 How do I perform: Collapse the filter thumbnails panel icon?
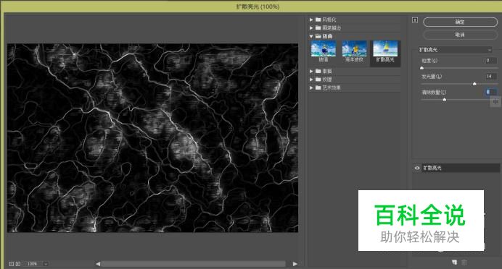click(x=415, y=20)
